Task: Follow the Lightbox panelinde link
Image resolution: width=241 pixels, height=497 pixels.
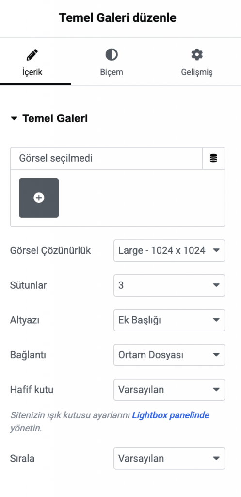Action: (x=171, y=415)
